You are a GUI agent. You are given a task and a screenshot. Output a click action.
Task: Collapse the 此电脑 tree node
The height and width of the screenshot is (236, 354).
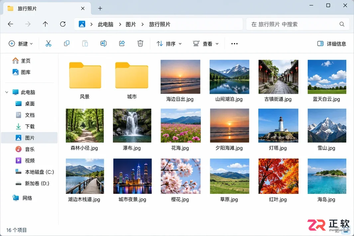[7, 92]
